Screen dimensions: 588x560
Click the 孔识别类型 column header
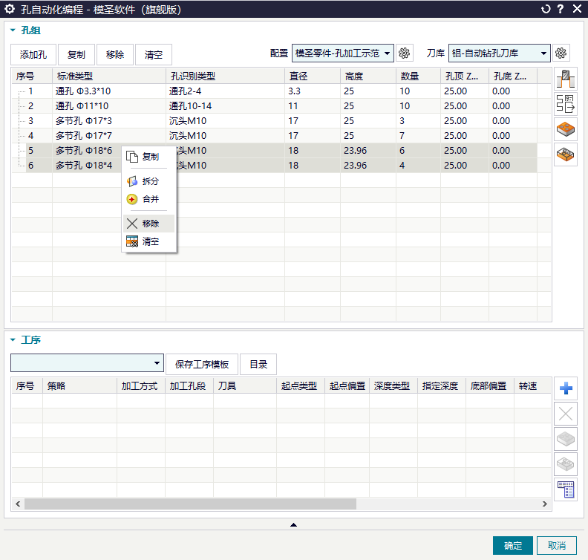coord(226,76)
